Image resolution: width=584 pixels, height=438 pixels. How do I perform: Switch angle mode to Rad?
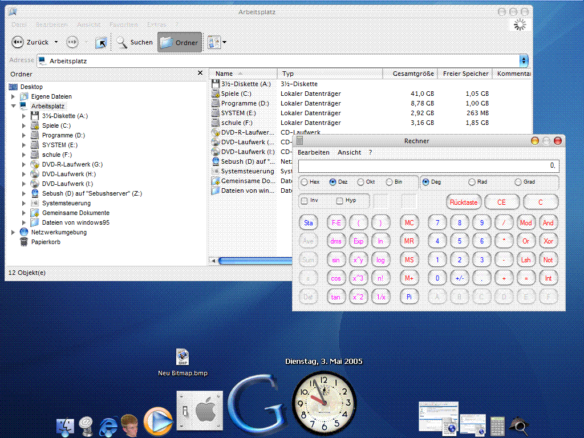point(472,182)
